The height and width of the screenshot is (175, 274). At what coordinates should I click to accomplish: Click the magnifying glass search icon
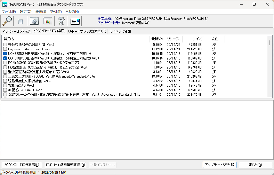[7, 21]
